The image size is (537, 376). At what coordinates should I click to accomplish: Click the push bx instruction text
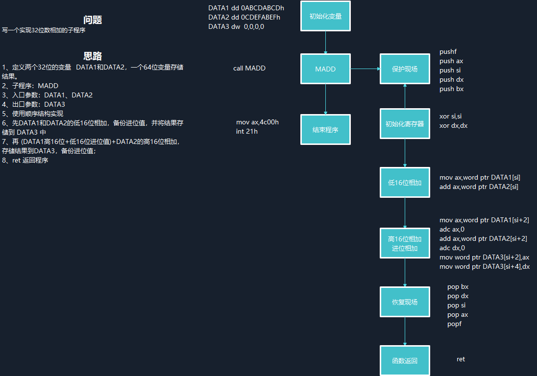pyautogui.click(x=452, y=89)
